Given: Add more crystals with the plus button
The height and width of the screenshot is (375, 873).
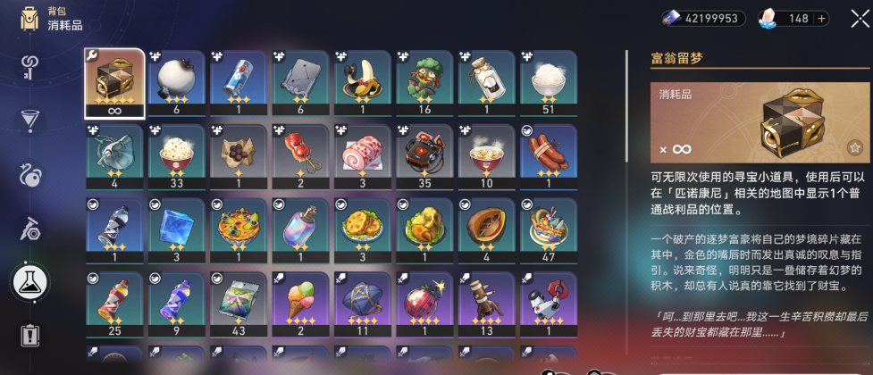Looking at the screenshot, I should click(x=821, y=19).
